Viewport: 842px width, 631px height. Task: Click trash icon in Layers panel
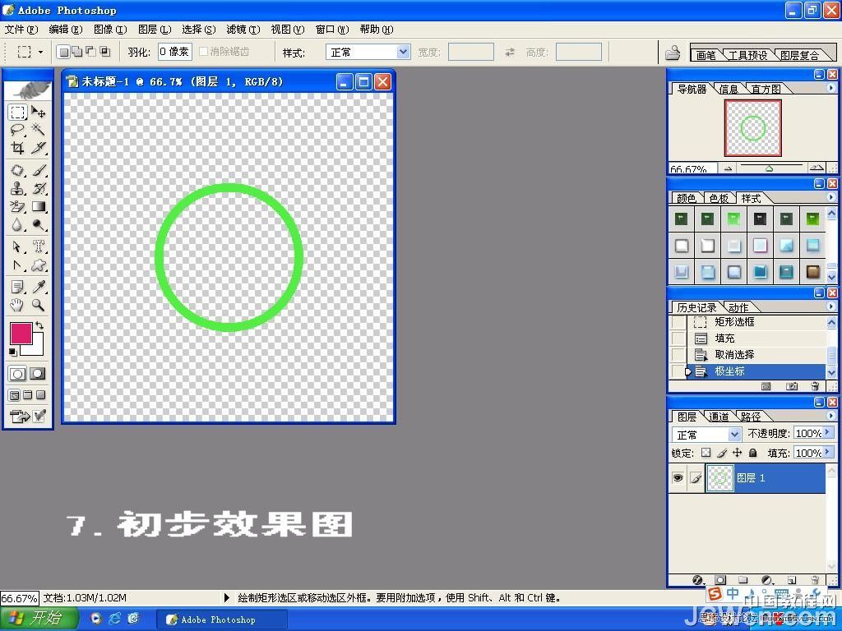815,580
